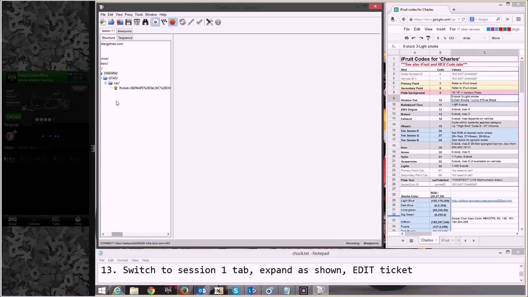Switch to the Breakpoints tab in Charles
The width and height of the screenshot is (528, 297).
point(125,31)
